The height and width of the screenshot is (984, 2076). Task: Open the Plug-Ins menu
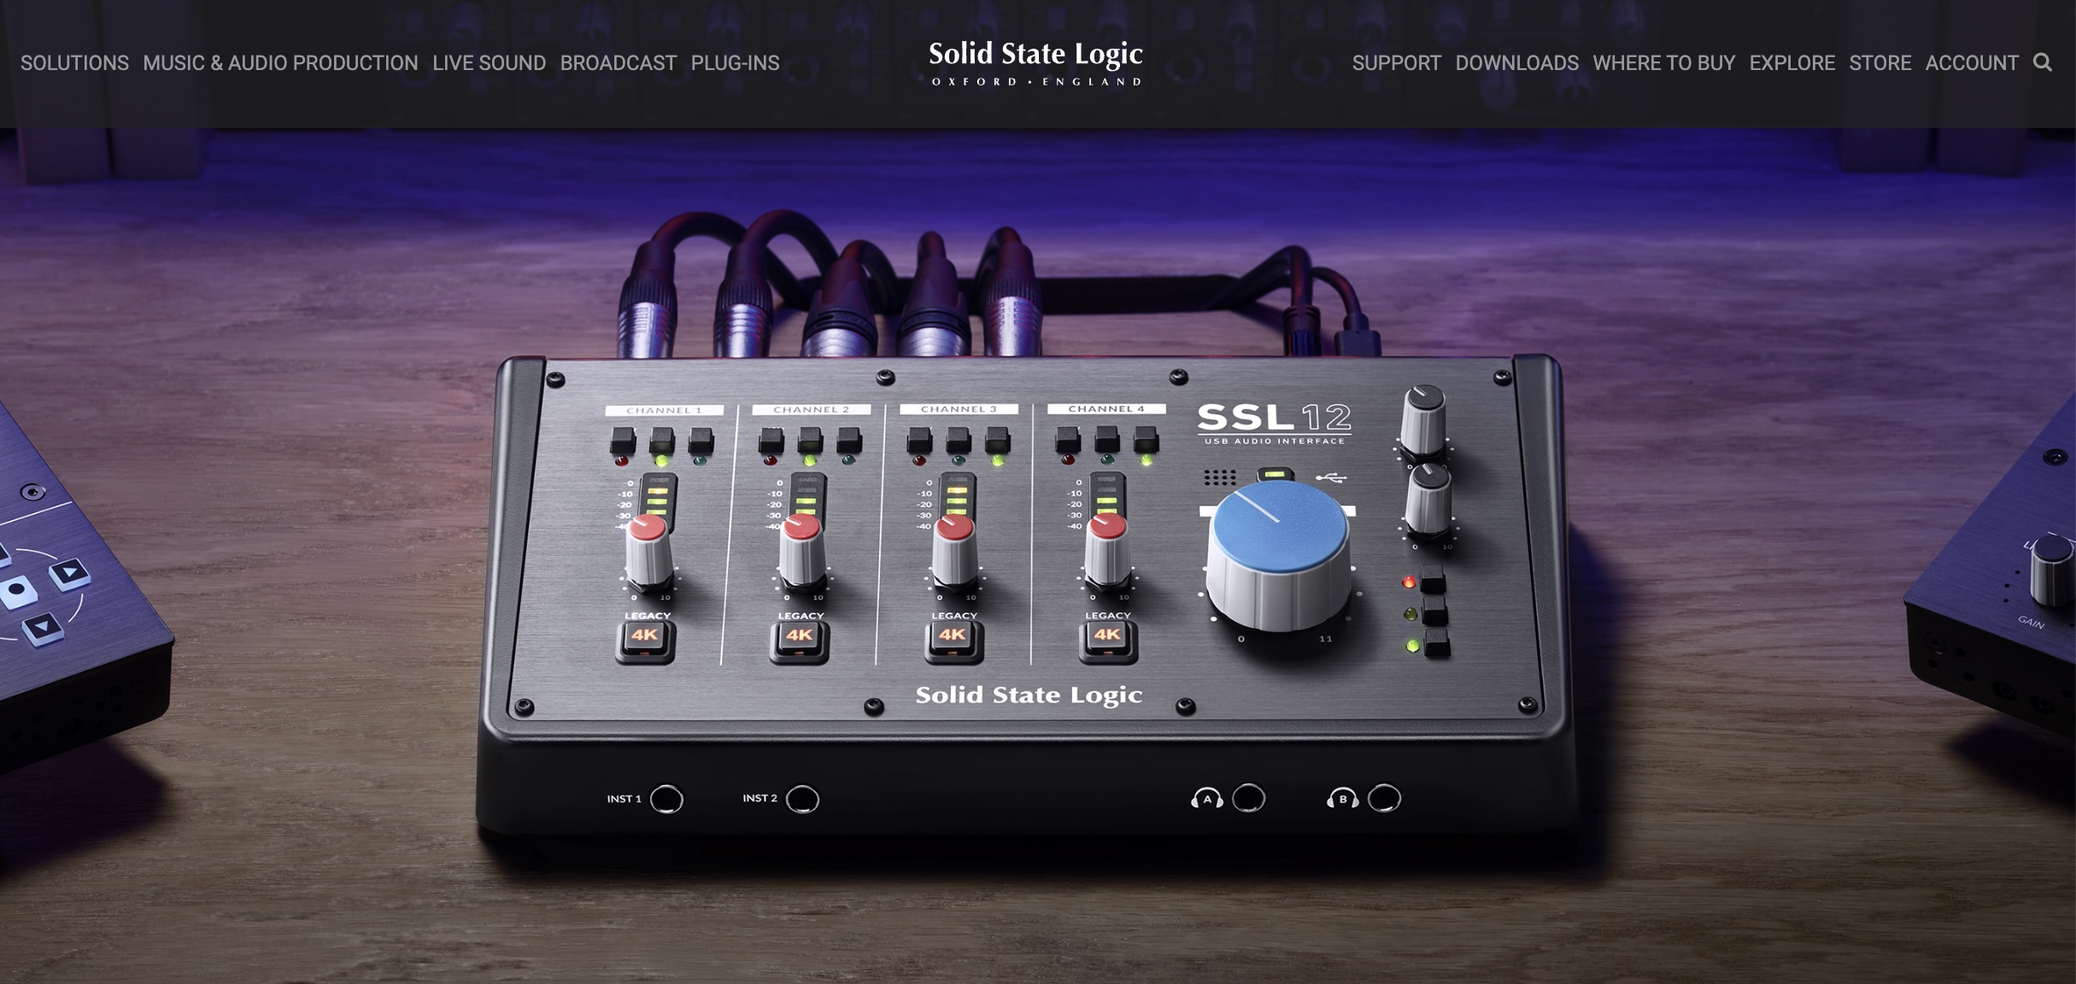click(735, 63)
